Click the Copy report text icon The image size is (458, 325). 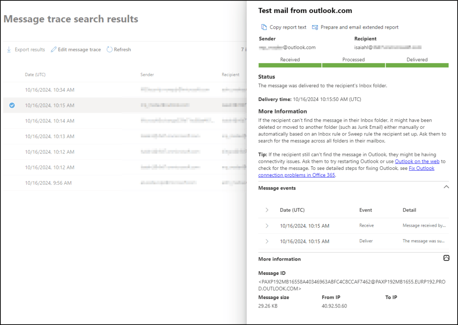264,27
